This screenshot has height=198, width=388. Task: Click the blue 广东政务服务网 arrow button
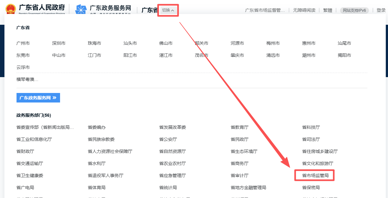(38, 97)
